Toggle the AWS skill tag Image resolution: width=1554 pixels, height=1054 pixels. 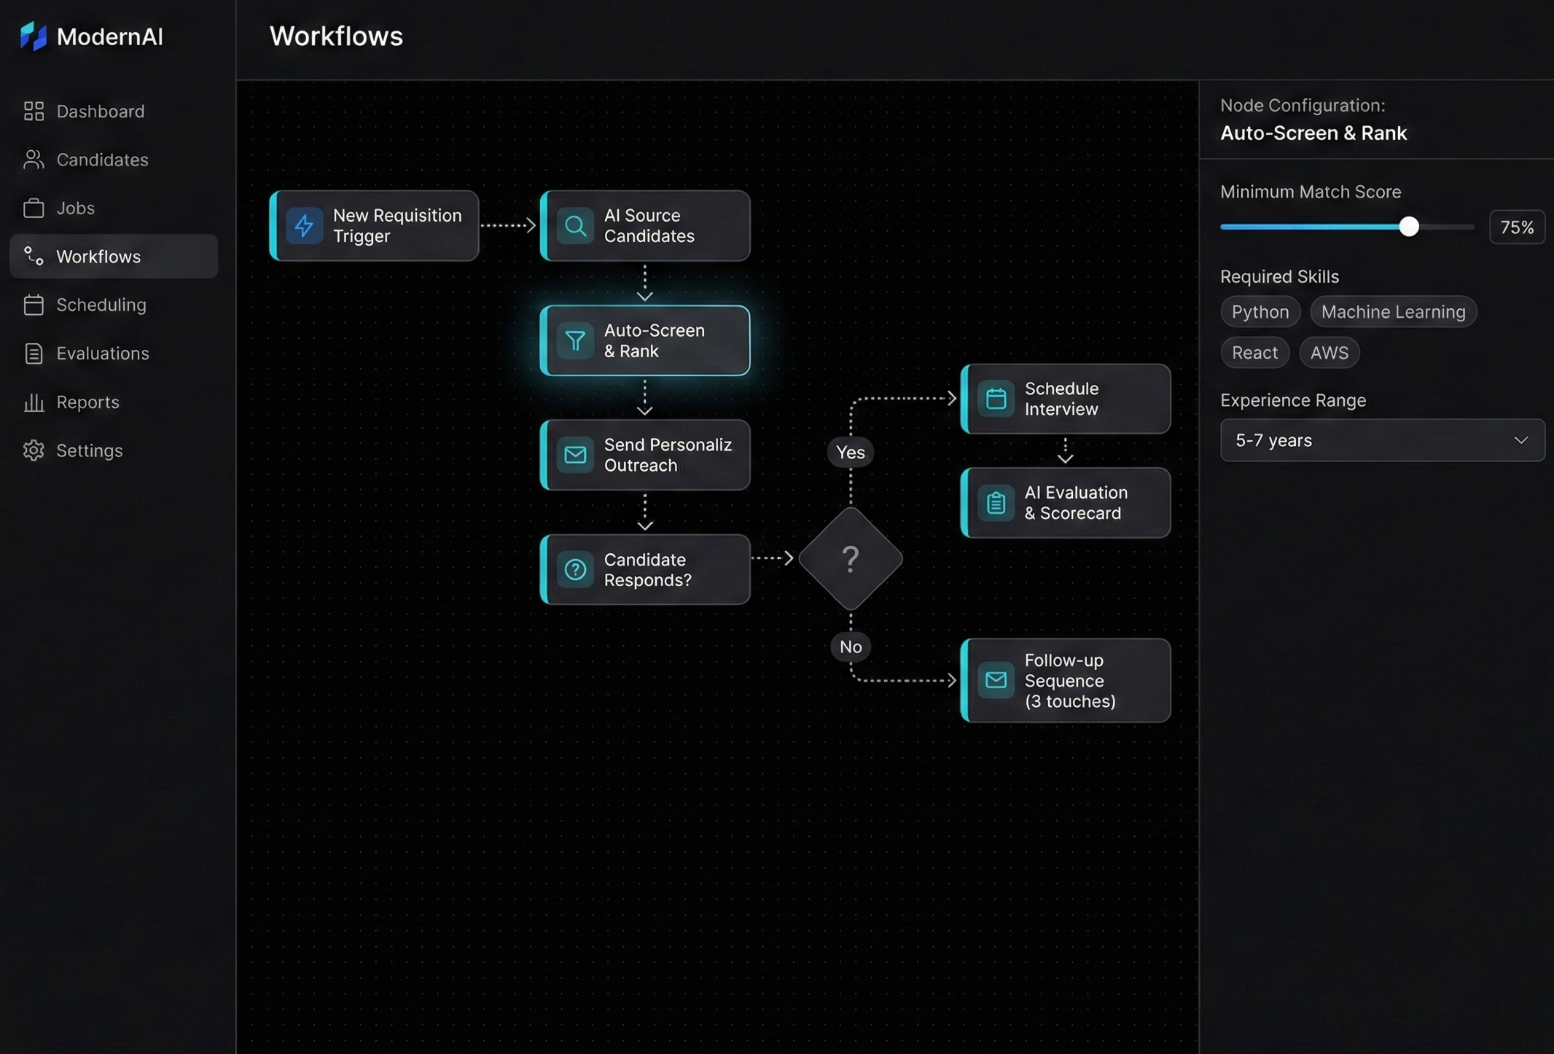[x=1330, y=352]
